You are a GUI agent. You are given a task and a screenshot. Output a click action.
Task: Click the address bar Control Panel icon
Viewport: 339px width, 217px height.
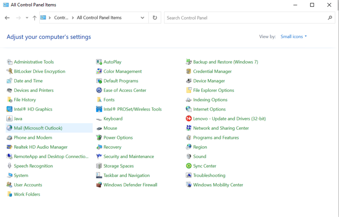point(43,17)
